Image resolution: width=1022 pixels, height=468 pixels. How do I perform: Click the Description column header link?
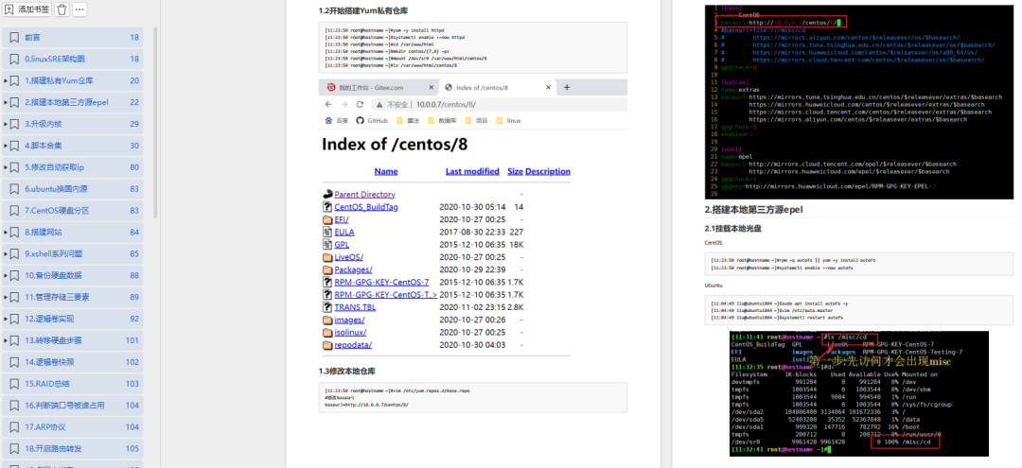click(548, 171)
